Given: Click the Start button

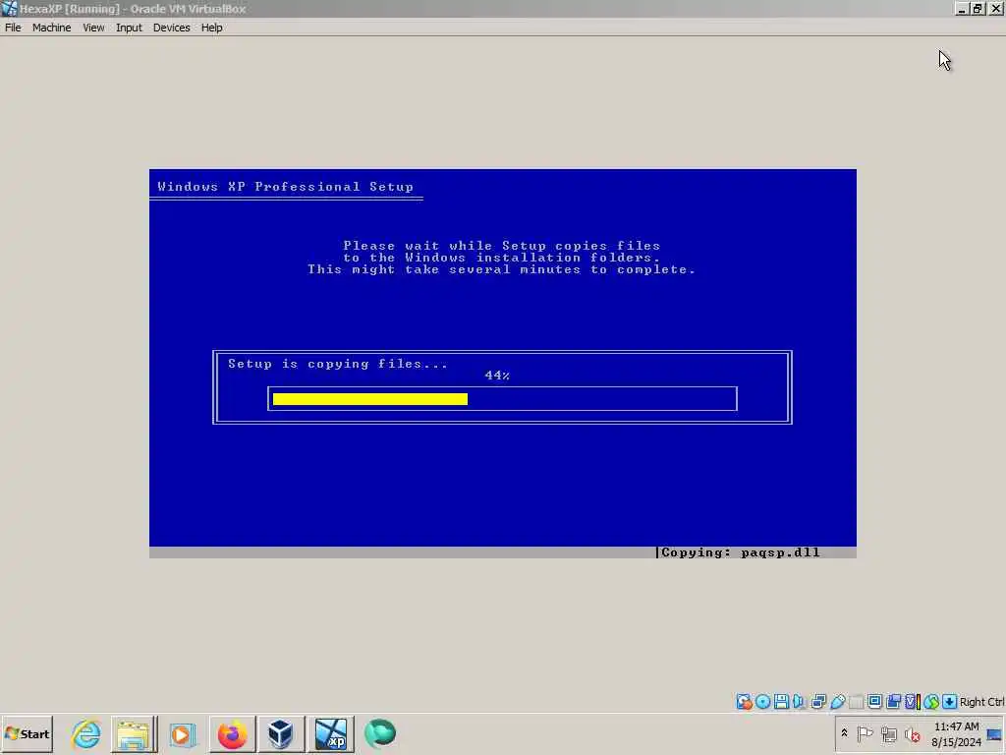Looking at the screenshot, I should (x=27, y=733).
